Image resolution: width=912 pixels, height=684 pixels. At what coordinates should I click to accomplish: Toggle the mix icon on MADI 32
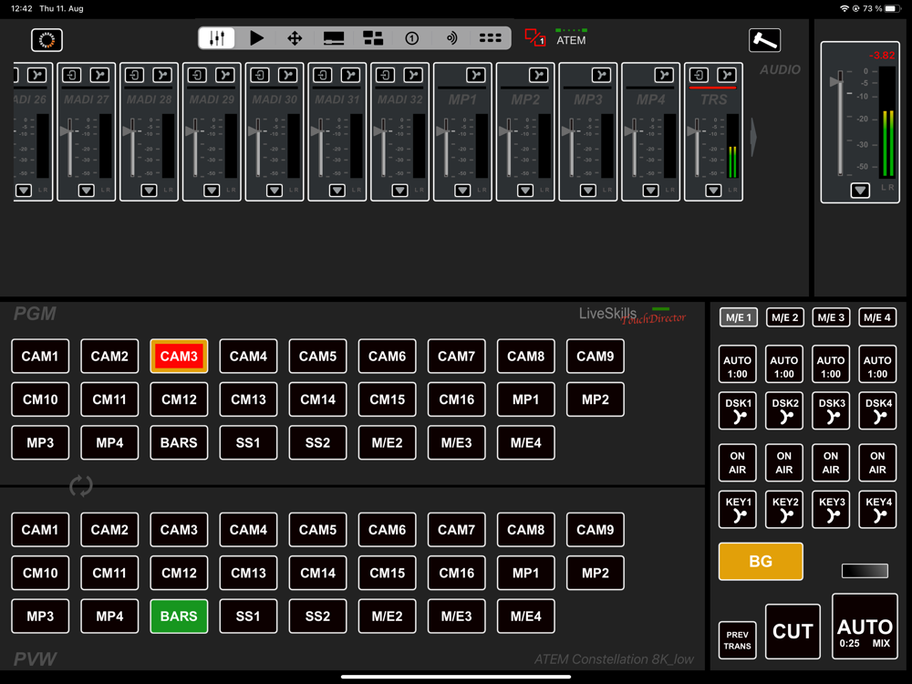point(413,75)
